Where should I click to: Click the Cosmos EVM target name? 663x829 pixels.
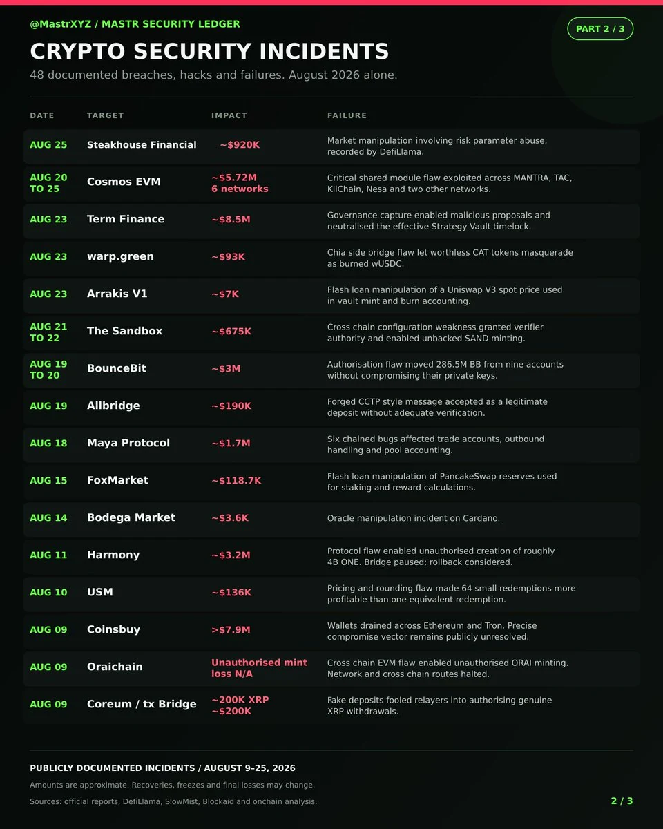coord(124,182)
